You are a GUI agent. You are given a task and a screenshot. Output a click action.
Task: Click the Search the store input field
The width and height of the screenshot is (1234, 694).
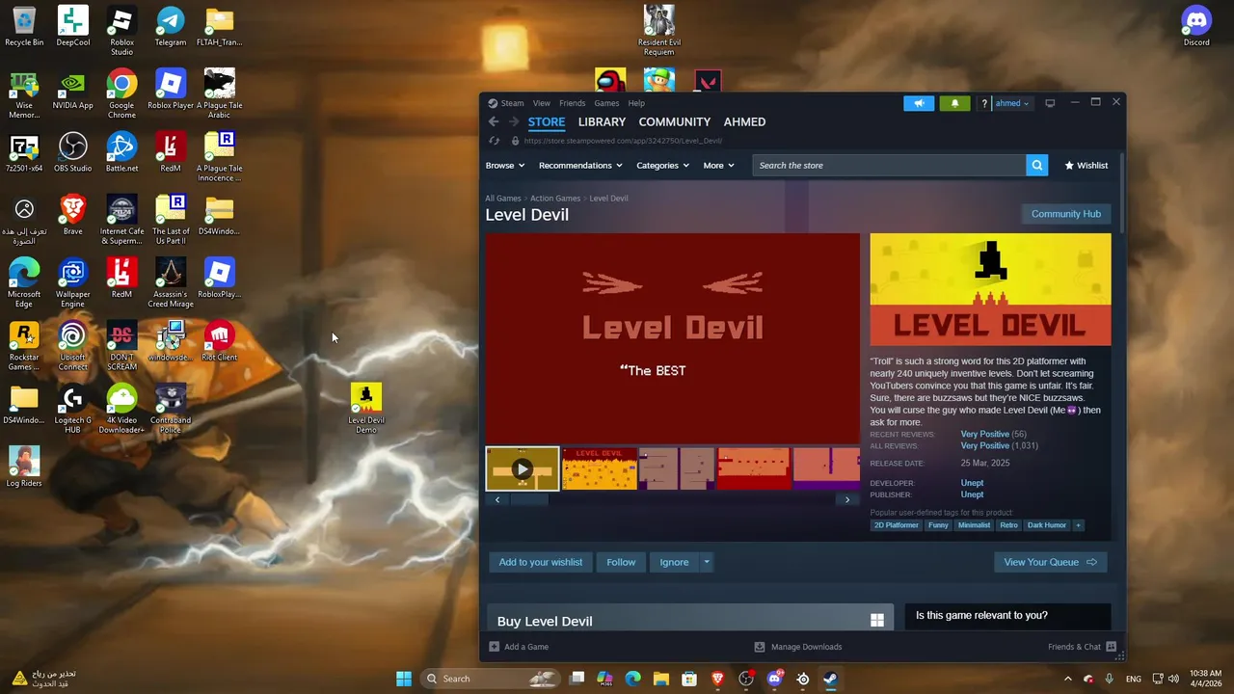pos(889,166)
